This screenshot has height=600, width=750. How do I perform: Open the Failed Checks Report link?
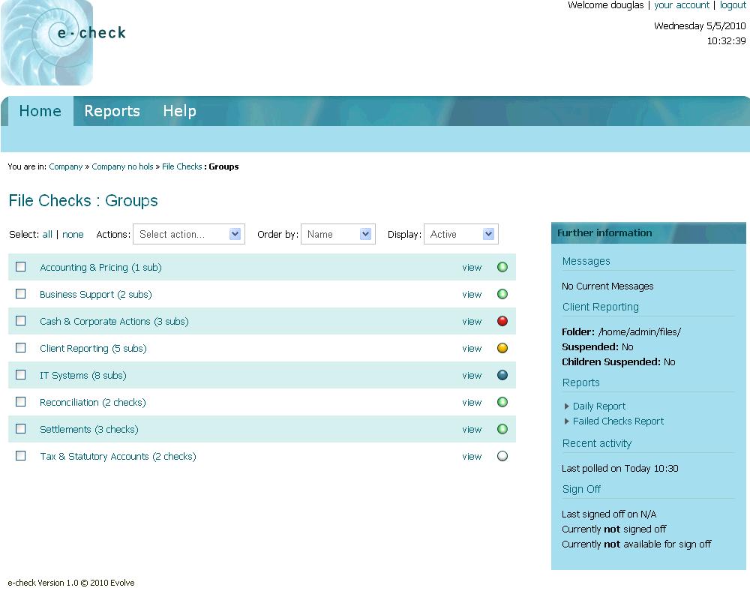[x=619, y=421]
